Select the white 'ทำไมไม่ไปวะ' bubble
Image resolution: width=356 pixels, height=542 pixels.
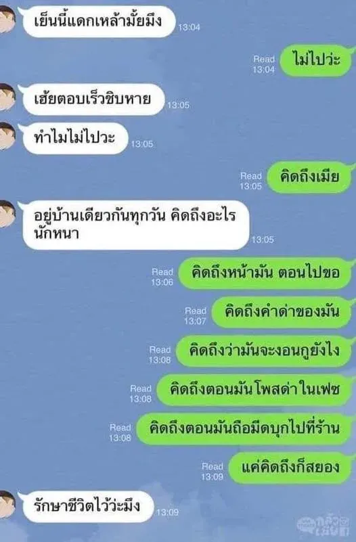[74, 138]
